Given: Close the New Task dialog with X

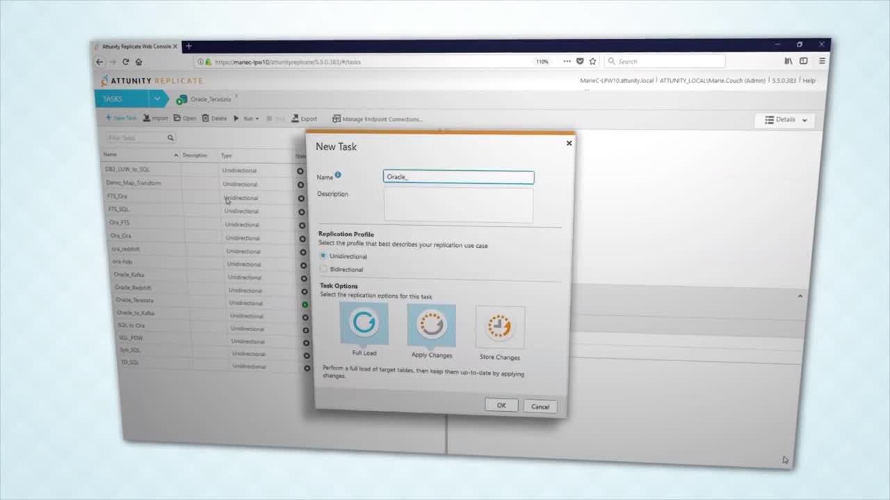Looking at the screenshot, I should [569, 143].
